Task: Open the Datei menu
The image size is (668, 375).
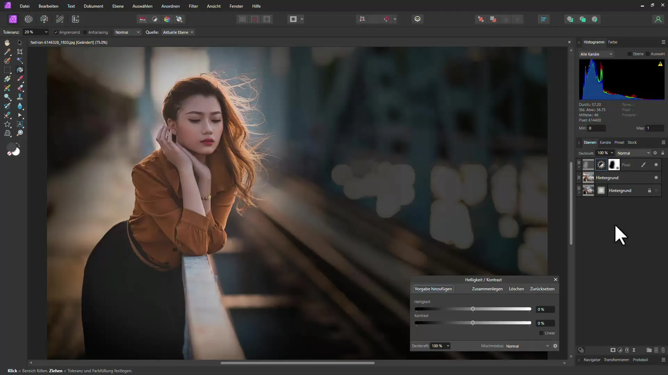Action: coord(25,6)
